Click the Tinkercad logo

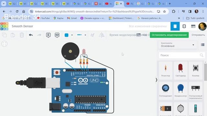(4, 26)
